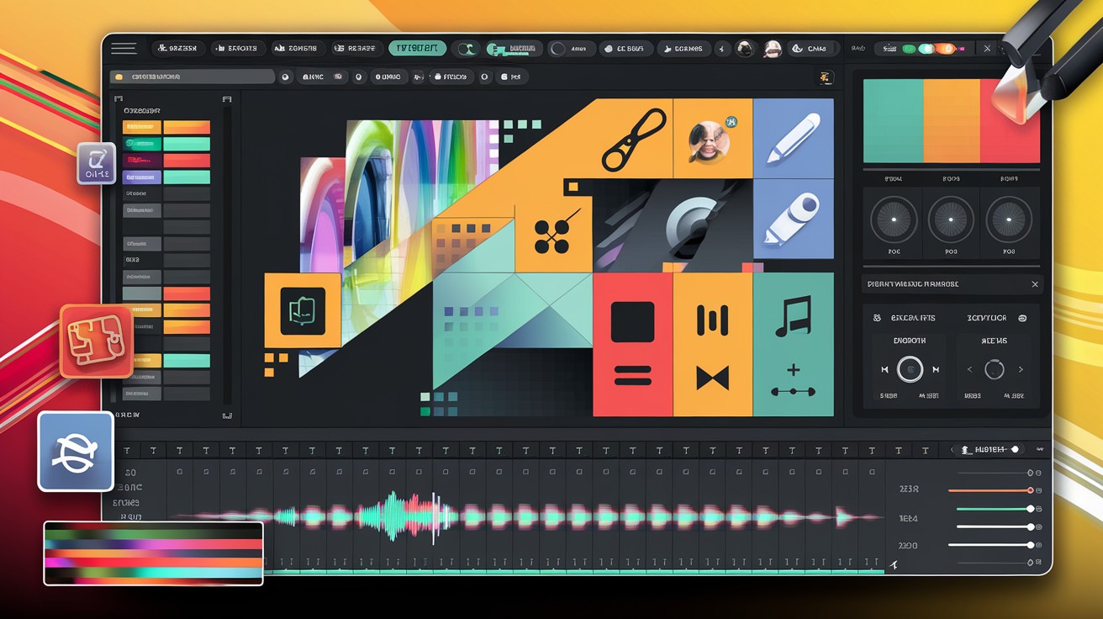The width and height of the screenshot is (1103, 619).
Task: Click the red-orange puzzle map dock icon
Action: pos(96,341)
